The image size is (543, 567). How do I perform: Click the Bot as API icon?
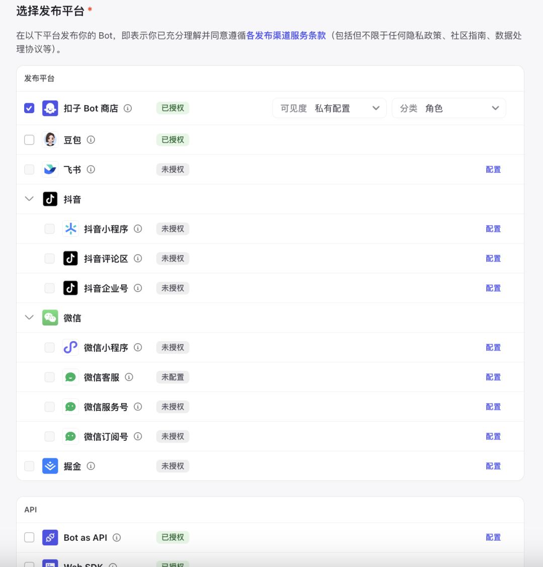pyautogui.click(x=50, y=537)
